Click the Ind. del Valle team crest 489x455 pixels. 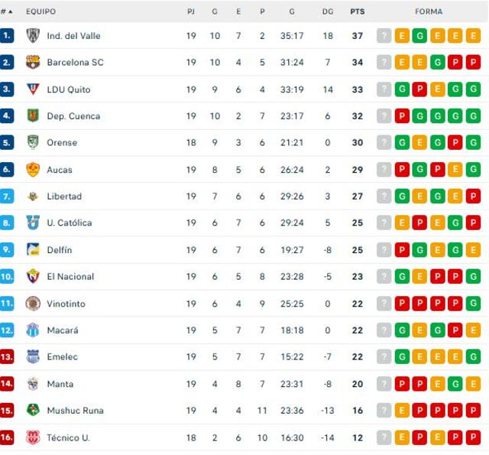32,36
